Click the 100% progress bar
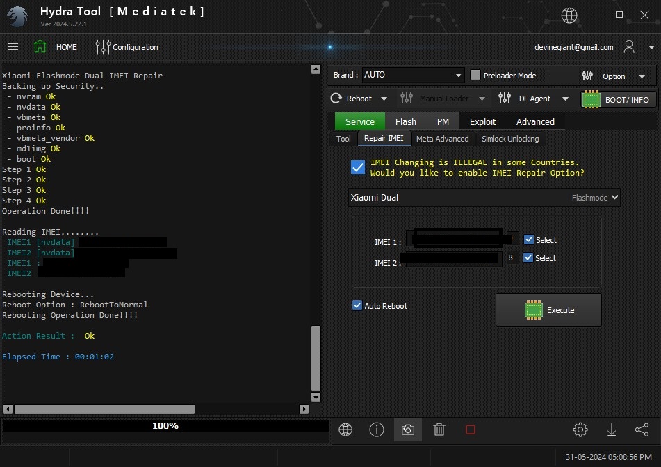 point(165,426)
